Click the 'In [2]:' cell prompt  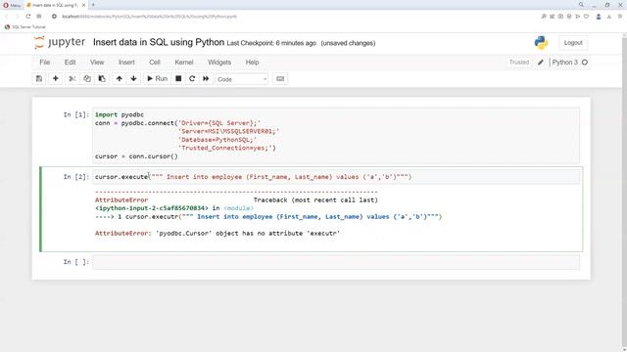click(76, 176)
